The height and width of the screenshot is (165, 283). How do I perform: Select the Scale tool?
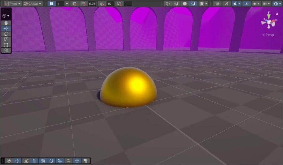6,39
